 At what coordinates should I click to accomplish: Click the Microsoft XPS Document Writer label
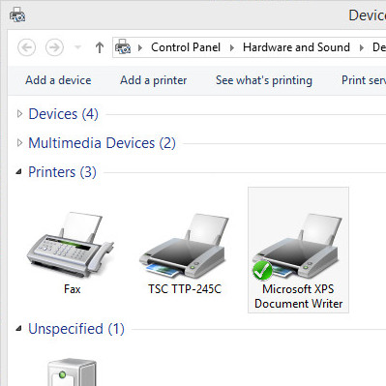point(298,296)
